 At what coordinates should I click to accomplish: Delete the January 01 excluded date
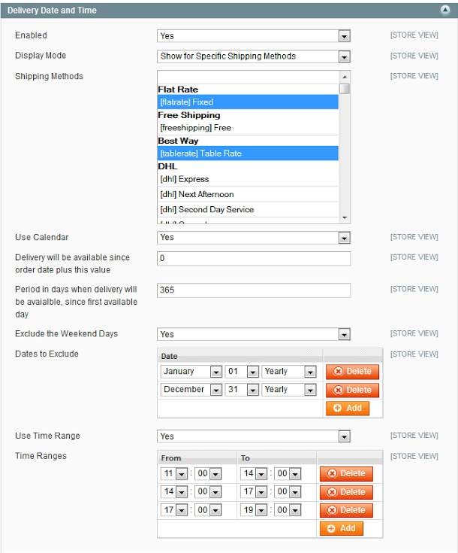coord(352,372)
